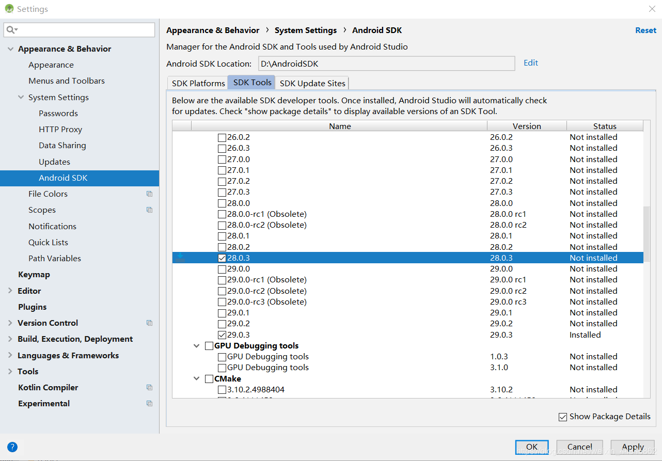
Task: Collapse the Appearance & Behavior section
Action: 10,49
